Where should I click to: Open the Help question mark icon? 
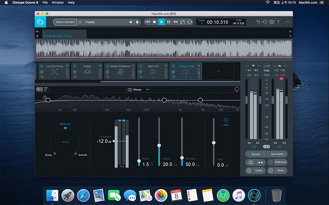pyautogui.click(x=279, y=22)
